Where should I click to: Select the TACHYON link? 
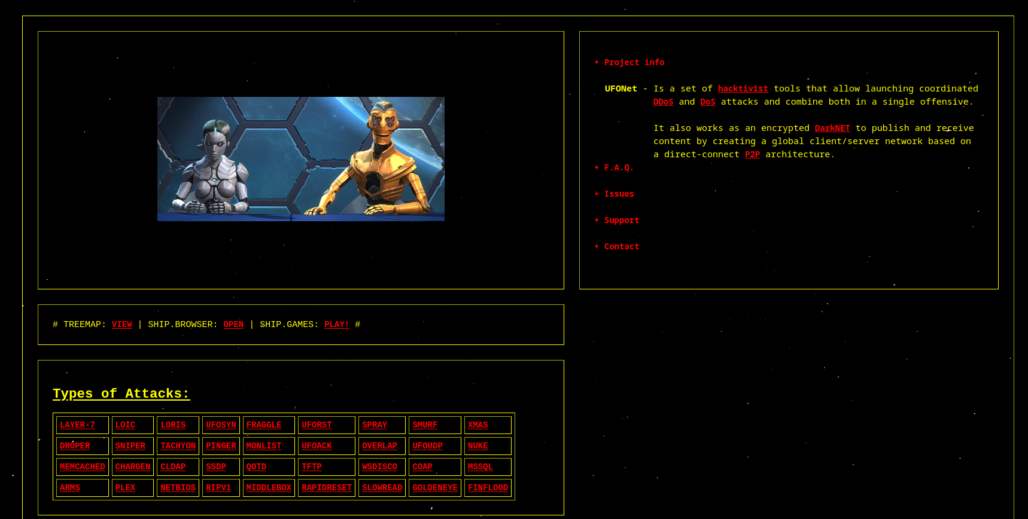178,446
